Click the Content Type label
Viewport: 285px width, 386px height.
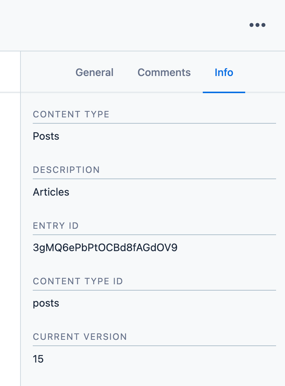tap(71, 114)
